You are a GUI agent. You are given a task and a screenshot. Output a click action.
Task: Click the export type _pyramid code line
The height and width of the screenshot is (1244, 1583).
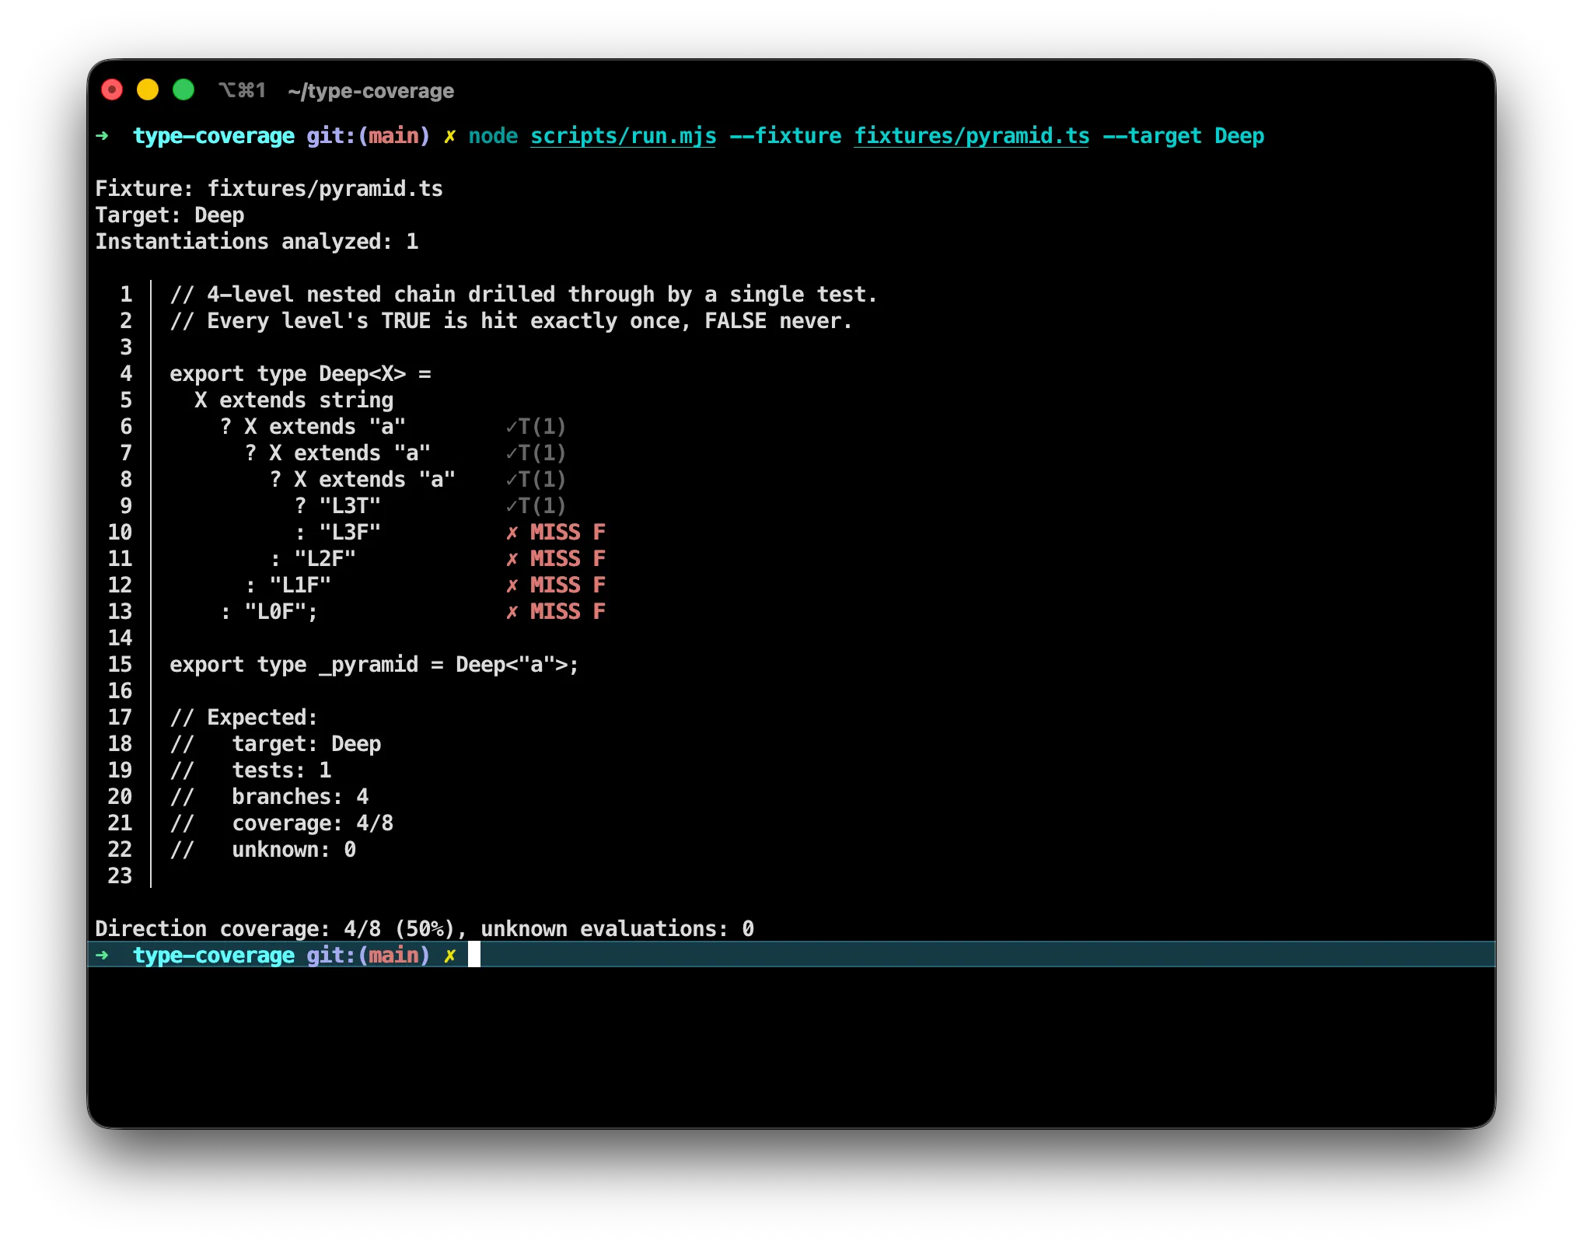[373, 665]
